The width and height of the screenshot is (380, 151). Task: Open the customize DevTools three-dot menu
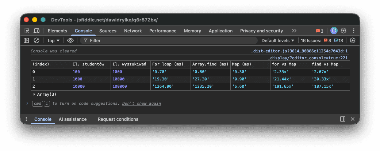353,31
